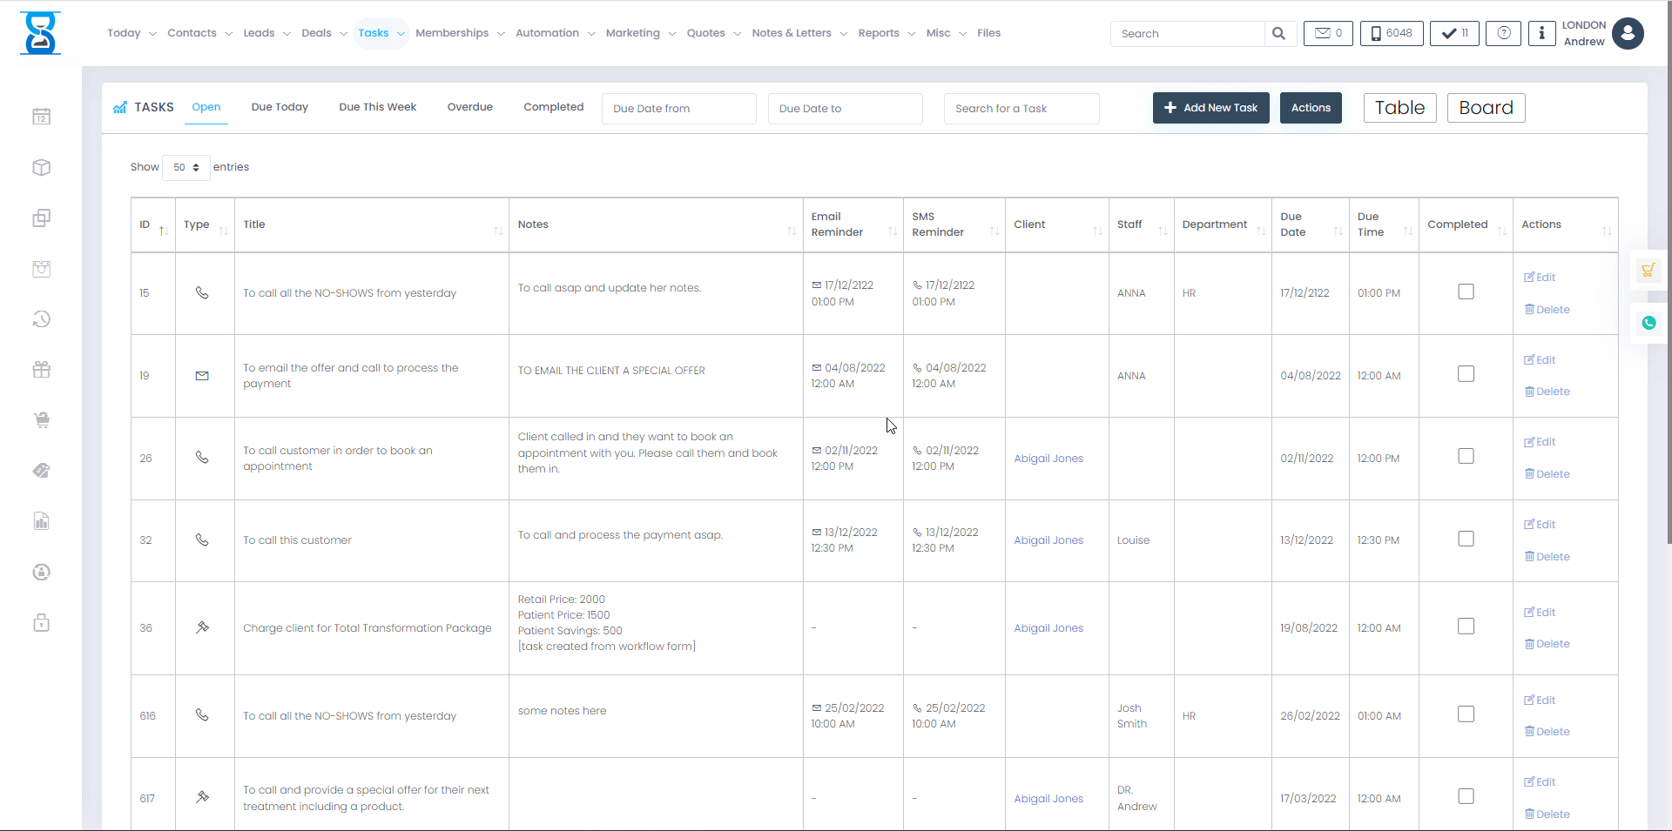Open the calendar icon in sidebar

41,117
